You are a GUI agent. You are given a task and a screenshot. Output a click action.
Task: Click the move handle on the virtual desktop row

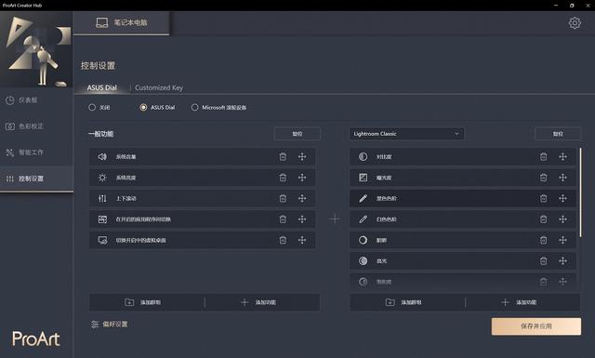pos(302,240)
